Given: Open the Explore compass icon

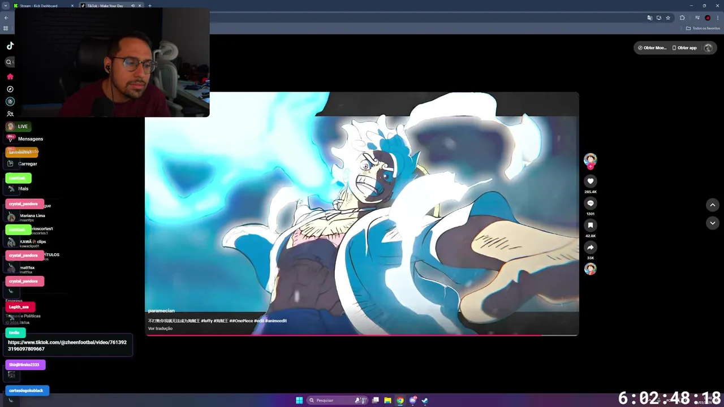Looking at the screenshot, I should point(10,89).
